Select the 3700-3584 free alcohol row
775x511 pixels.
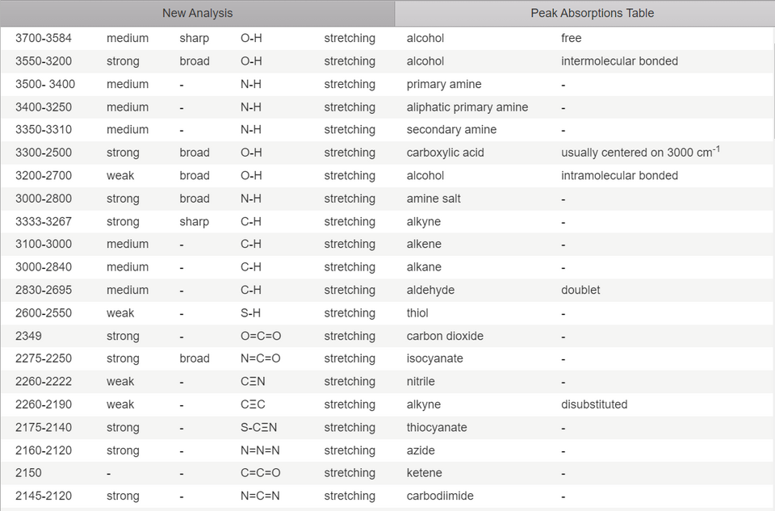pyautogui.click(x=387, y=39)
